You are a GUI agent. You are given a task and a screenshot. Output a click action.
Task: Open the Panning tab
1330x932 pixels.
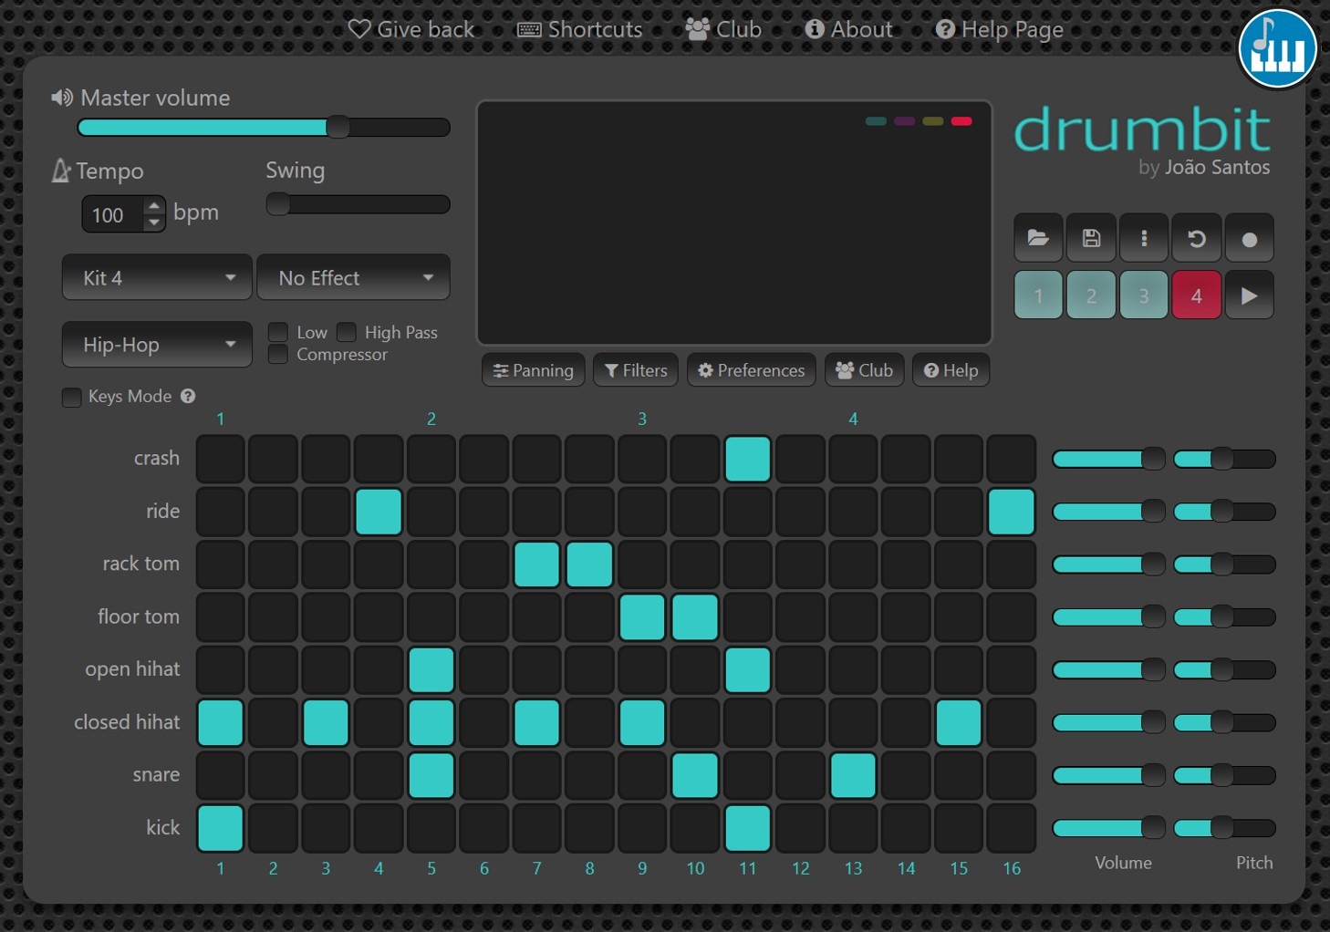(x=534, y=370)
